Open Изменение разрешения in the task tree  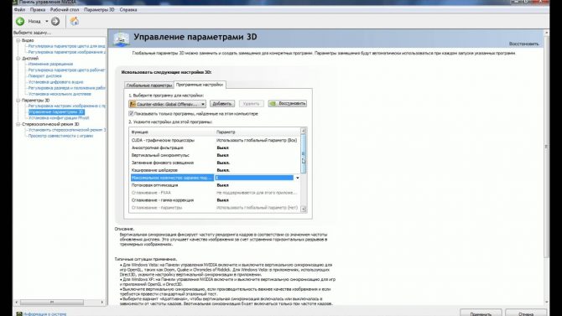pos(50,65)
